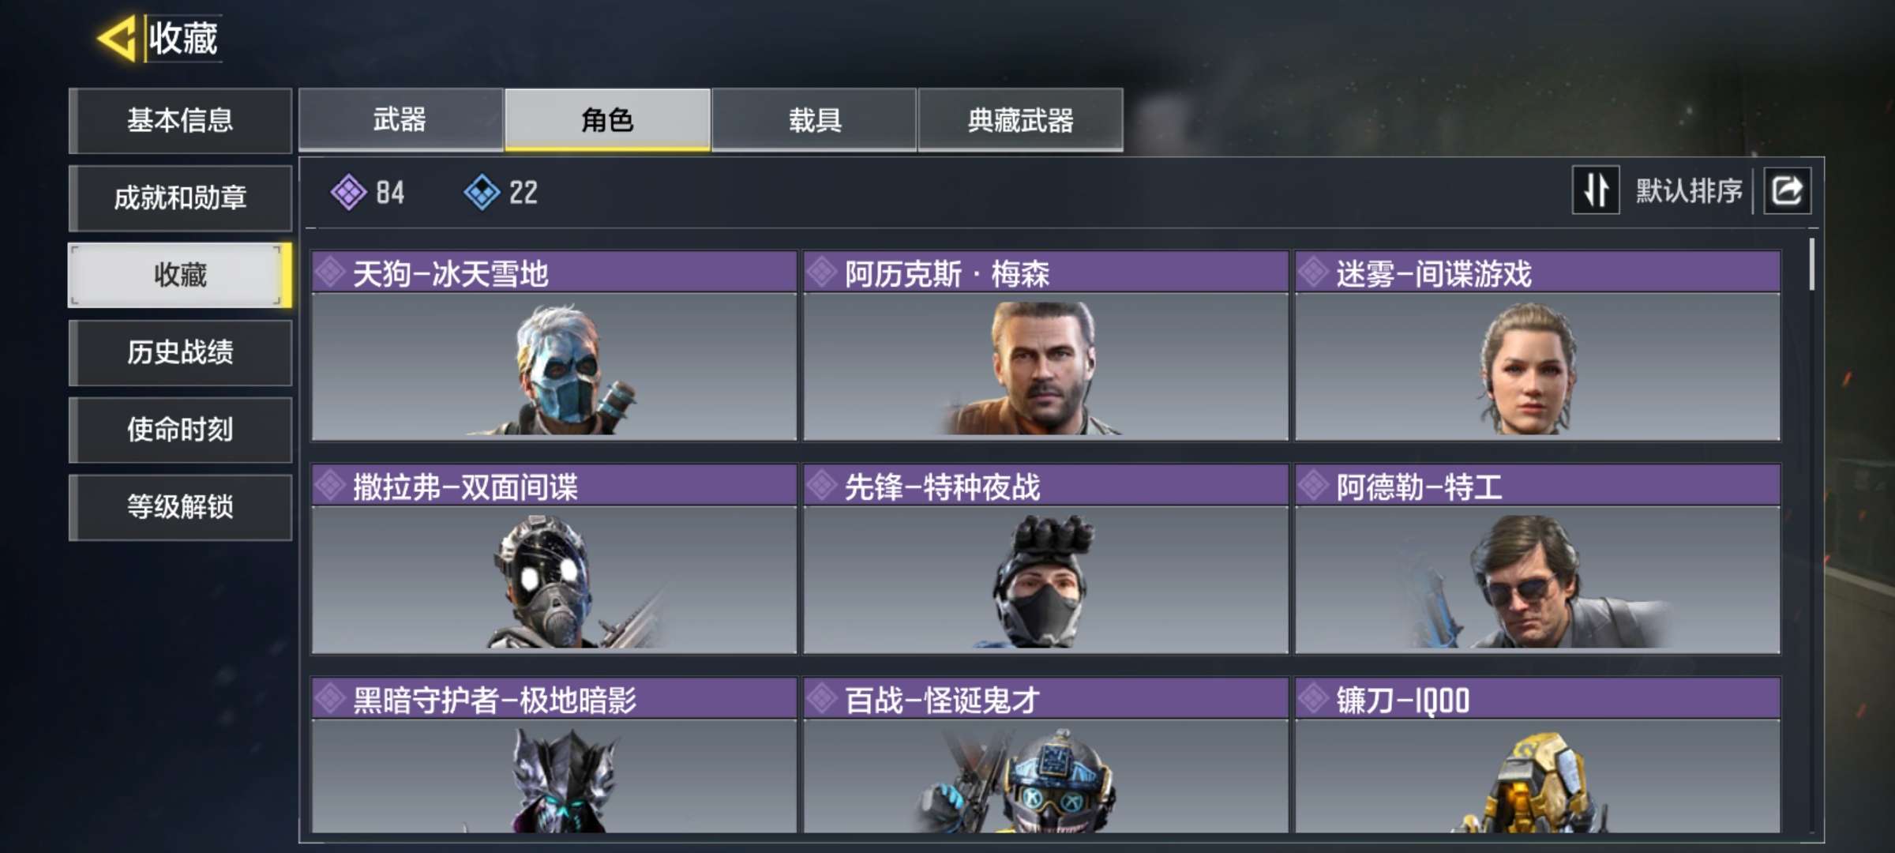Viewport: 1895px width, 853px height.
Task: Click the share icon beside 默认排序
Action: 1787,190
